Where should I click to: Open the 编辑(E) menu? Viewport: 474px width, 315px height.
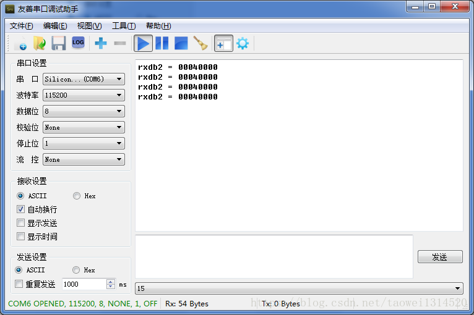coord(55,26)
